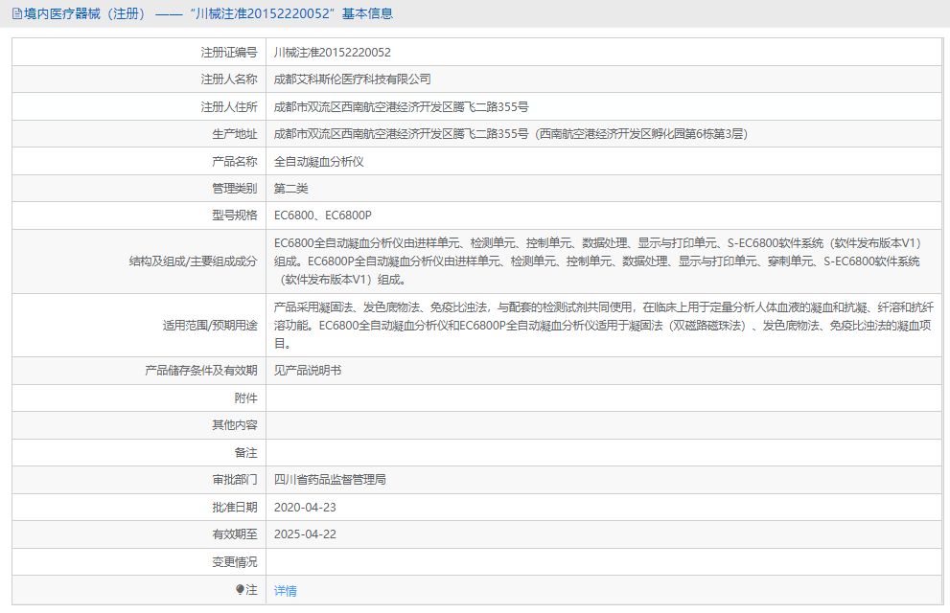
Task: Click approving authority 四川省药品监督管理局
Action: 330,479
